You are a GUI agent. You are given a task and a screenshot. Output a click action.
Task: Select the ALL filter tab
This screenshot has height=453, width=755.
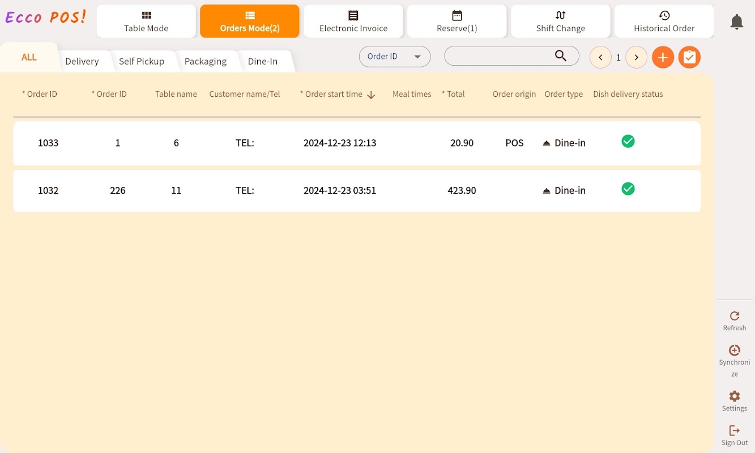tap(29, 57)
